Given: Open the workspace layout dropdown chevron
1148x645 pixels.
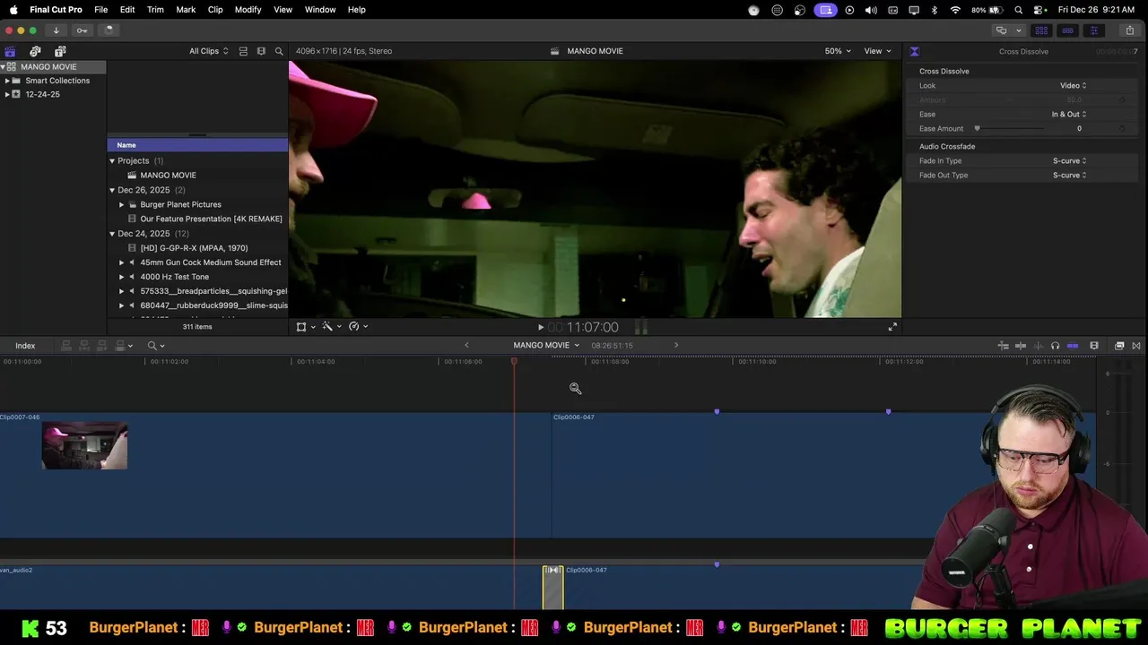Looking at the screenshot, I should point(1018,30).
